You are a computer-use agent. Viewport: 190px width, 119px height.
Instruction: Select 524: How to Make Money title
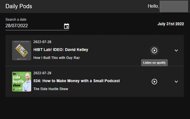coord(77,81)
